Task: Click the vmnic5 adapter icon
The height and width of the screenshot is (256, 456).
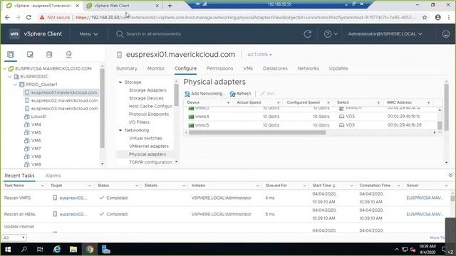Action: tap(191, 125)
